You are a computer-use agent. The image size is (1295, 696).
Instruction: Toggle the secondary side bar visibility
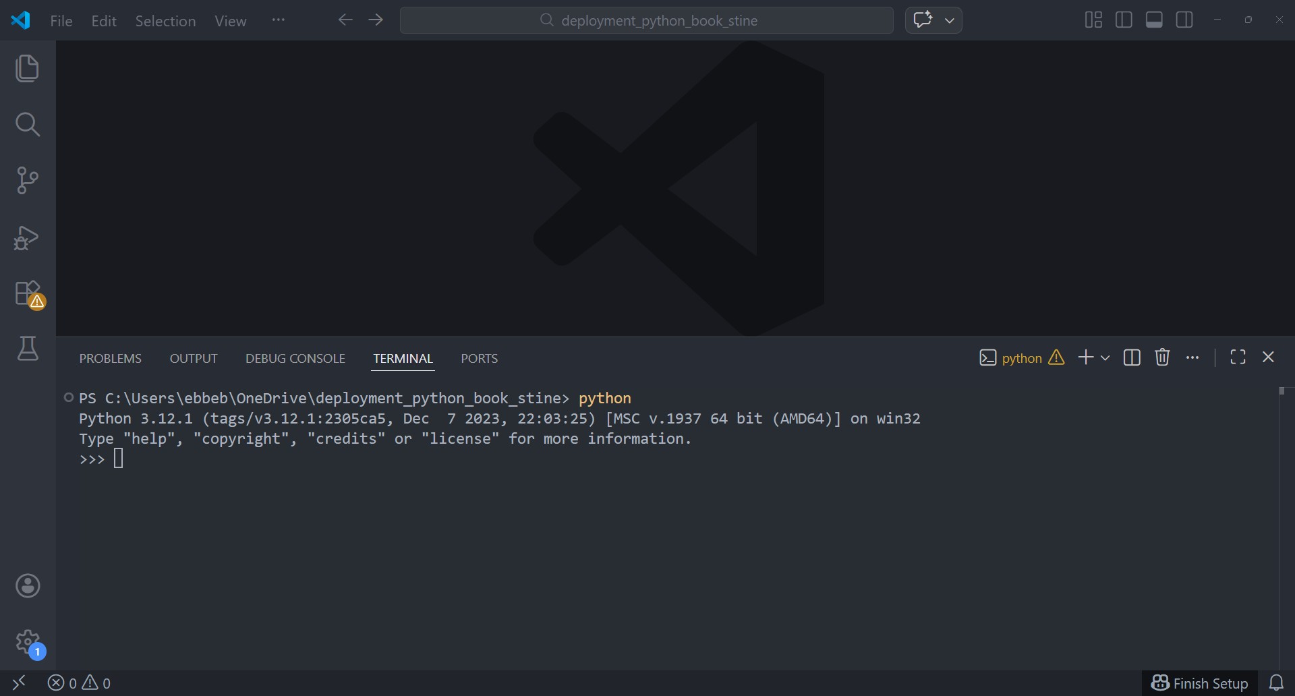tap(1184, 20)
